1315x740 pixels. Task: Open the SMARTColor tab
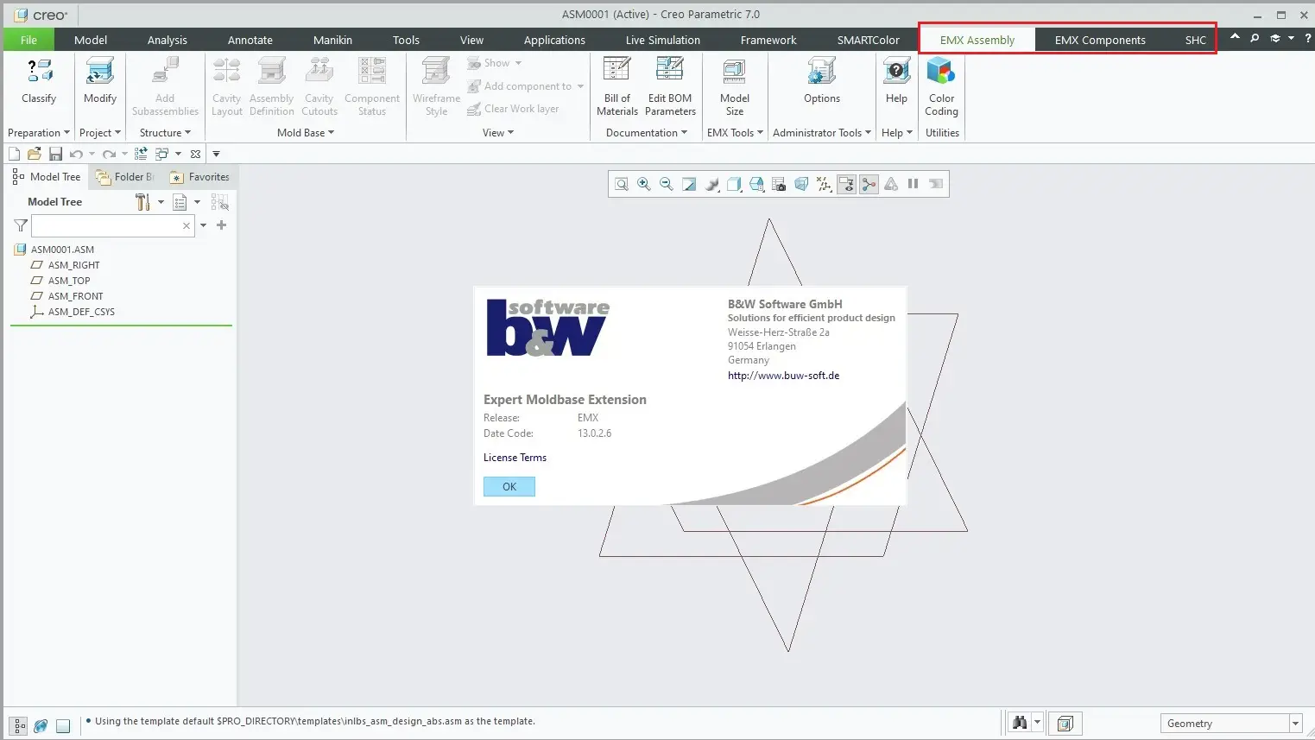[868, 40]
